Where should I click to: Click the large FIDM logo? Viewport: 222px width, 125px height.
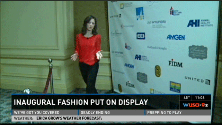[x=176, y=63]
